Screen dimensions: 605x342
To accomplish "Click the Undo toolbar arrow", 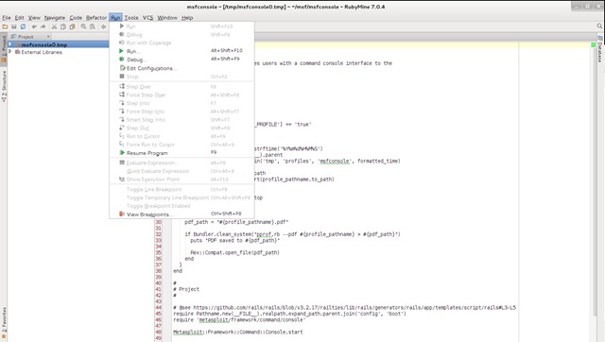I will [34, 26].
